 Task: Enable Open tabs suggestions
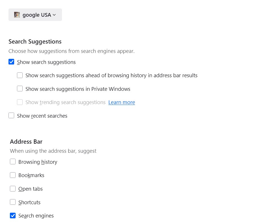(13, 189)
